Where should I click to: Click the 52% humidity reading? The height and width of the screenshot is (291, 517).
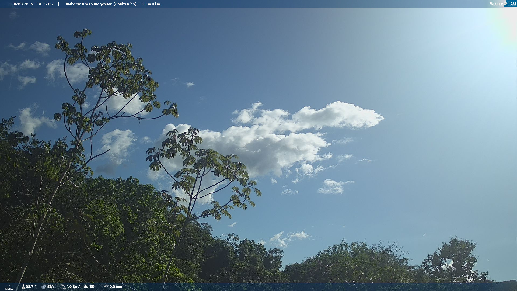(51, 287)
